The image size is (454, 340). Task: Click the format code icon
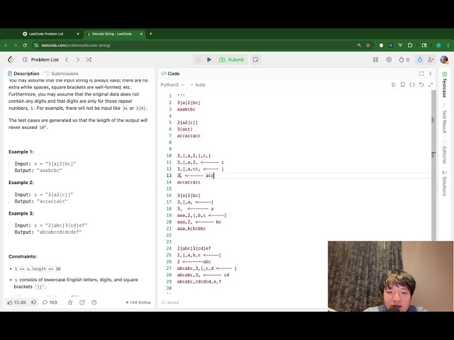click(394, 85)
